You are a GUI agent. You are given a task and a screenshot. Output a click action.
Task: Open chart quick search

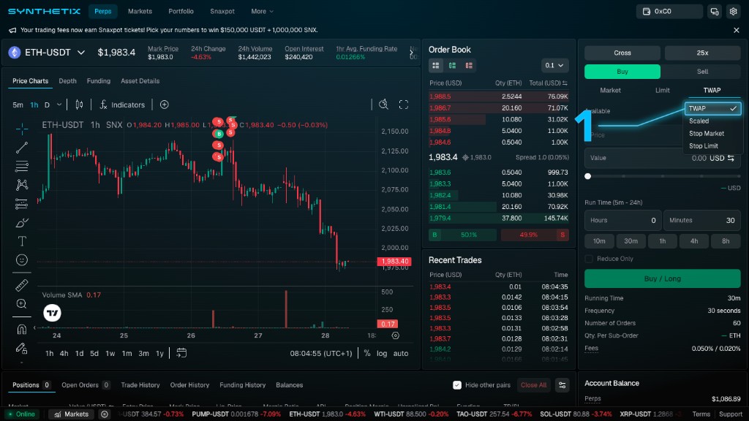pyautogui.click(x=383, y=105)
